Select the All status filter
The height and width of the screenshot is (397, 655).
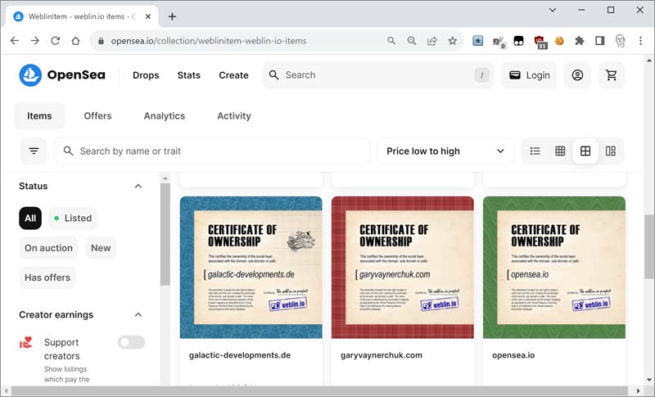point(30,218)
